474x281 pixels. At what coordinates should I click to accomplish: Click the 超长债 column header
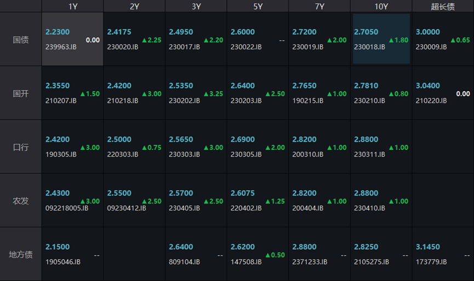coord(443,7)
